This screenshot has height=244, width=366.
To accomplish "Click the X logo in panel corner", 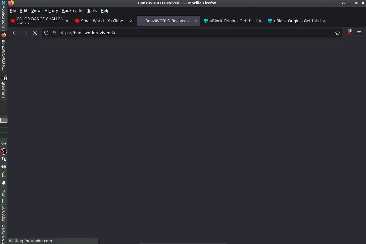I will tap(3, 3).
